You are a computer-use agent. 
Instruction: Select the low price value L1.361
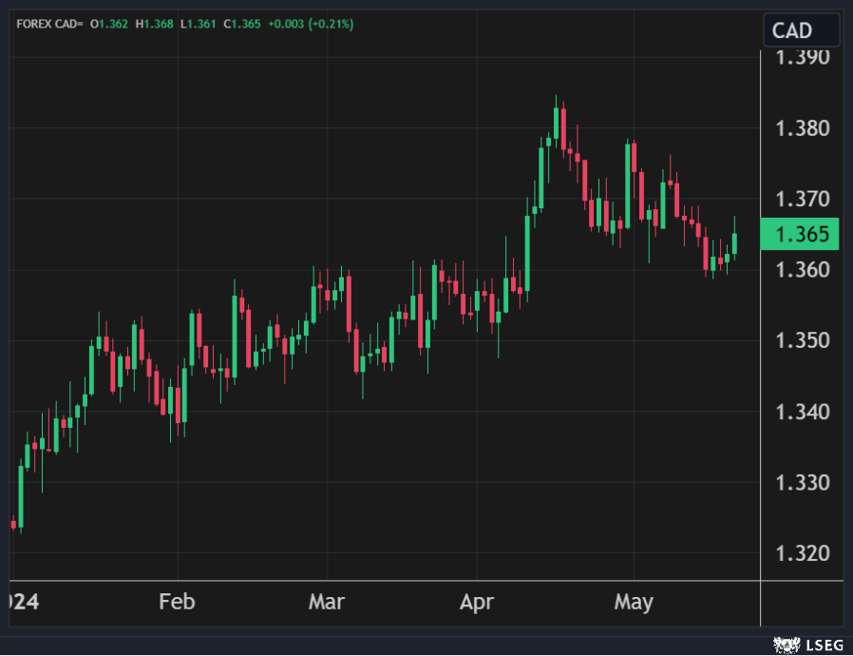pos(199,24)
